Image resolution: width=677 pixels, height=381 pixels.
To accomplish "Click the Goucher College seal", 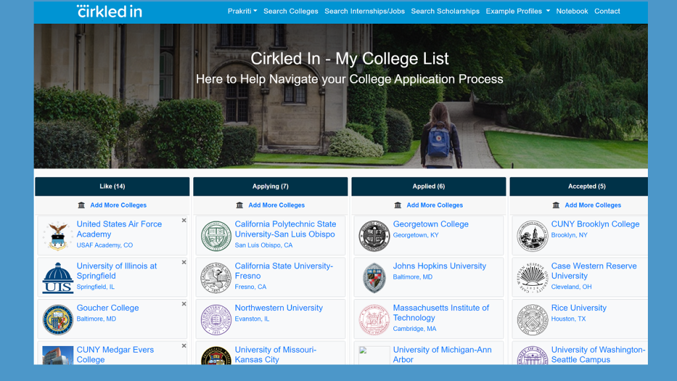I will [58, 319].
